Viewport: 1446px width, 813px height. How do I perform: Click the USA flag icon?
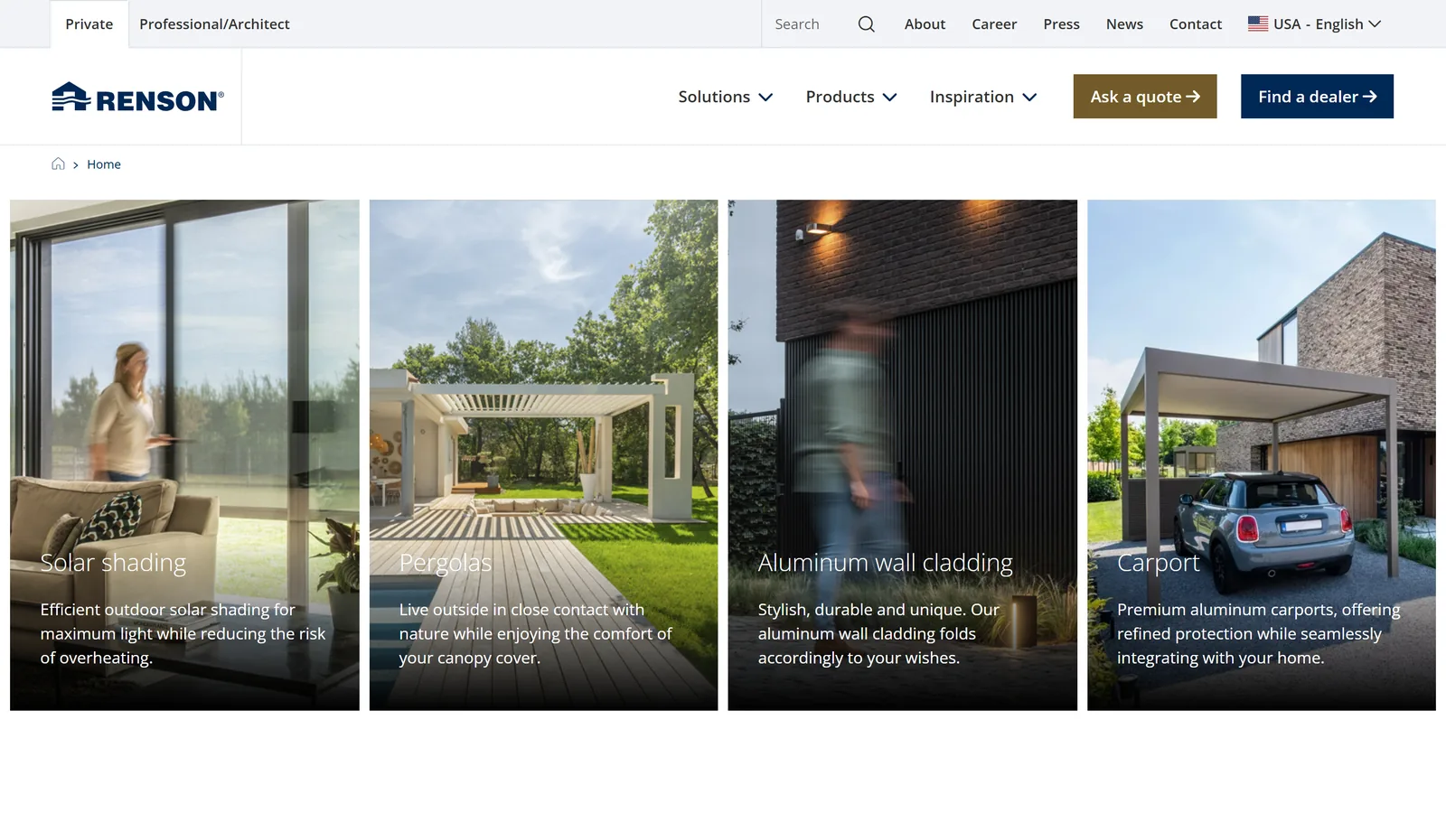click(1257, 24)
